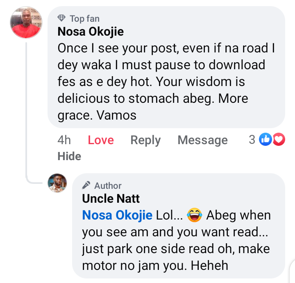
Task: Click the Top fan label text
Action: tap(84, 18)
